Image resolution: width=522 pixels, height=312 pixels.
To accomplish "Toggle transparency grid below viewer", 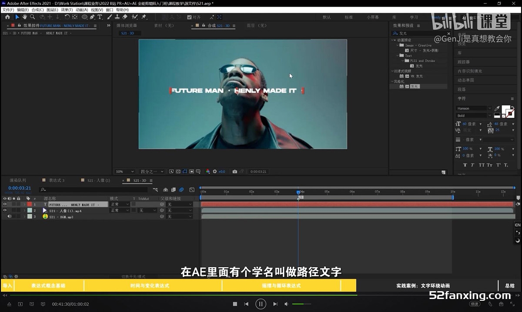I will (178, 171).
